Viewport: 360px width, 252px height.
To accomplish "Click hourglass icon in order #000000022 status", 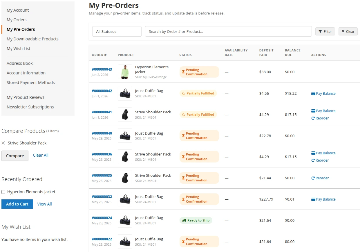I will pos(183,242).
